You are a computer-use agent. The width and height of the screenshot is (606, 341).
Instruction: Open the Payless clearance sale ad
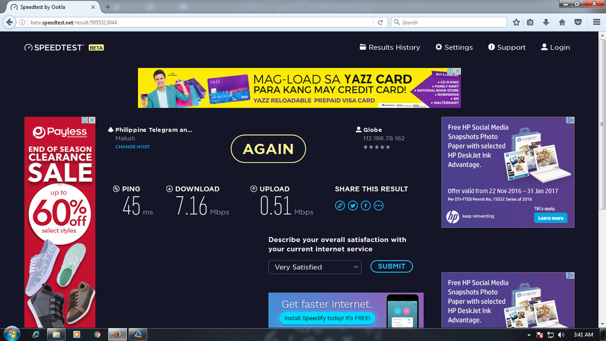pyautogui.click(x=60, y=223)
